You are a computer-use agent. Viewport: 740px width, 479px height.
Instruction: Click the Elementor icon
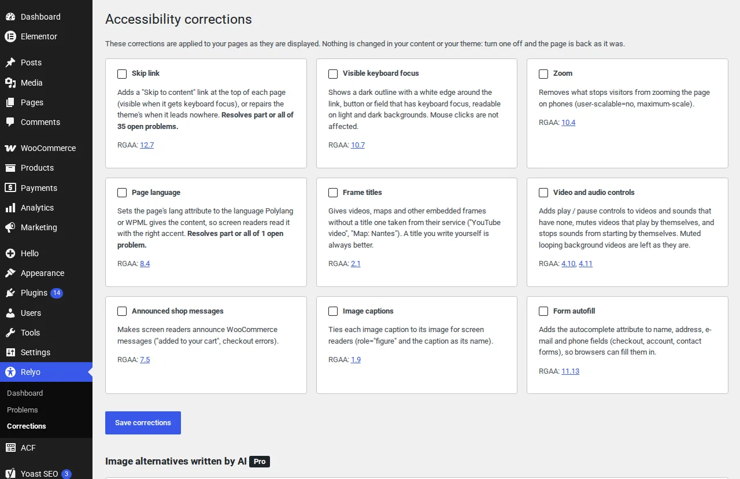(x=10, y=36)
